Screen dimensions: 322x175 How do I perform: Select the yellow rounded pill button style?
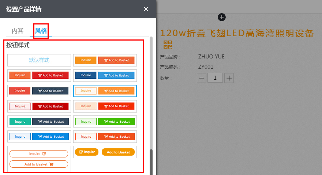click(x=105, y=152)
